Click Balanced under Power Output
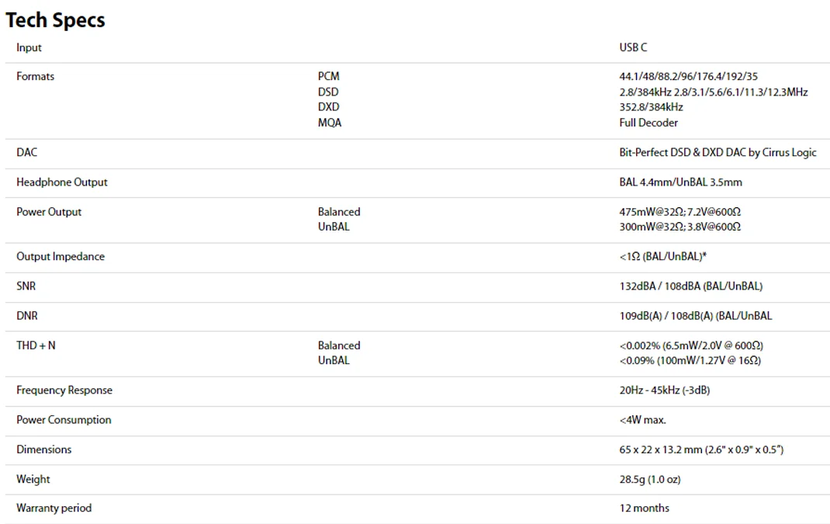The image size is (830, 524). pos(339,212)
